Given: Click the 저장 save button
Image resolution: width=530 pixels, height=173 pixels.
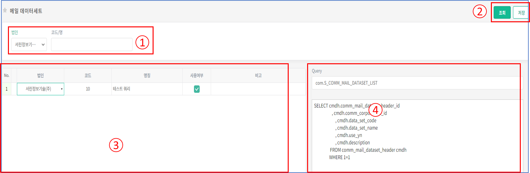Looking at the screenshot, I should click(x=521, y=13).
